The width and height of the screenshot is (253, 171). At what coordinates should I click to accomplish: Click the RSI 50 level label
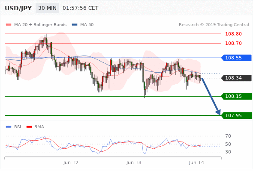(228, 144)
